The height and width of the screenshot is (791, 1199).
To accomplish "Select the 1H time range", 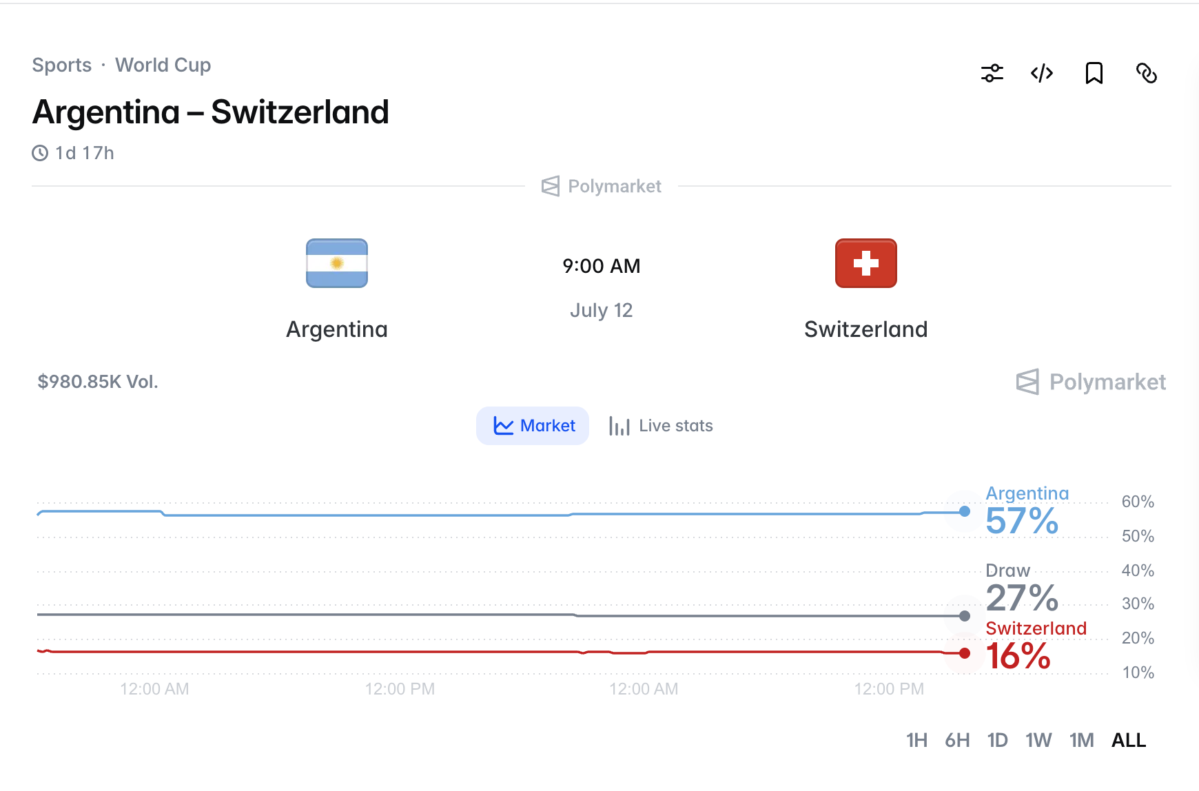I will pyautogui.click(x=916, y=740).
